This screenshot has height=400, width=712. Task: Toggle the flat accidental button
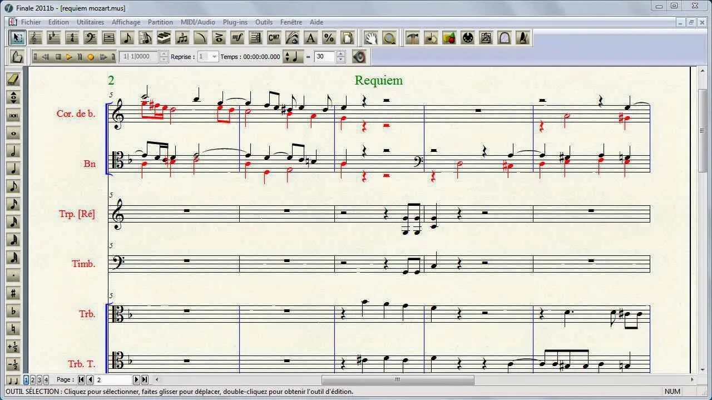[13, 311]
